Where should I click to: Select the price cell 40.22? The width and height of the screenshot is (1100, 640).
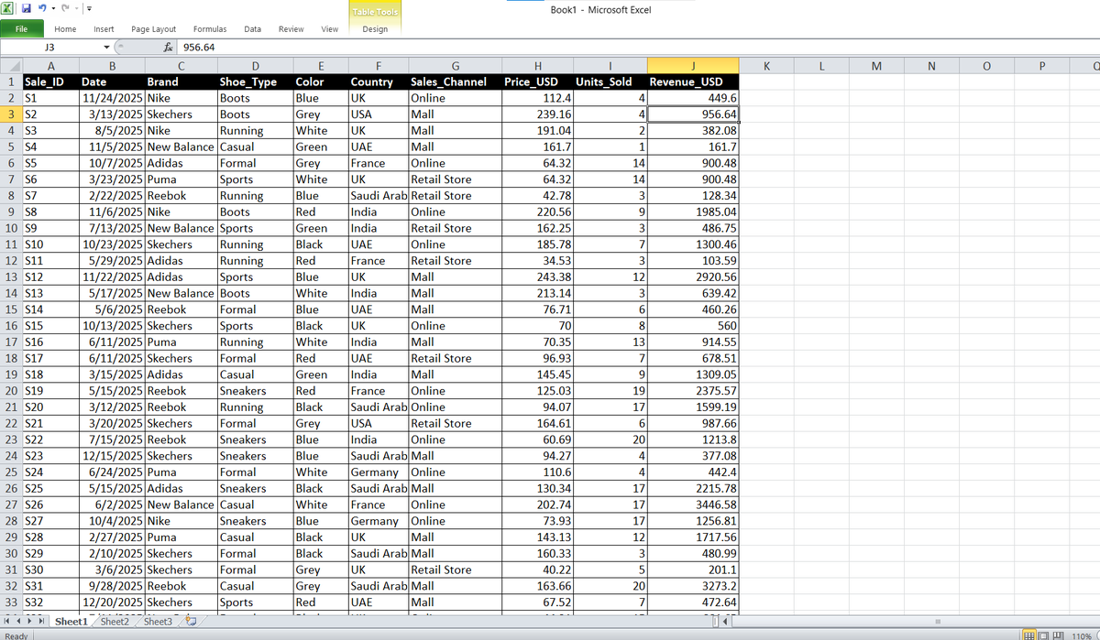point(538,569)
